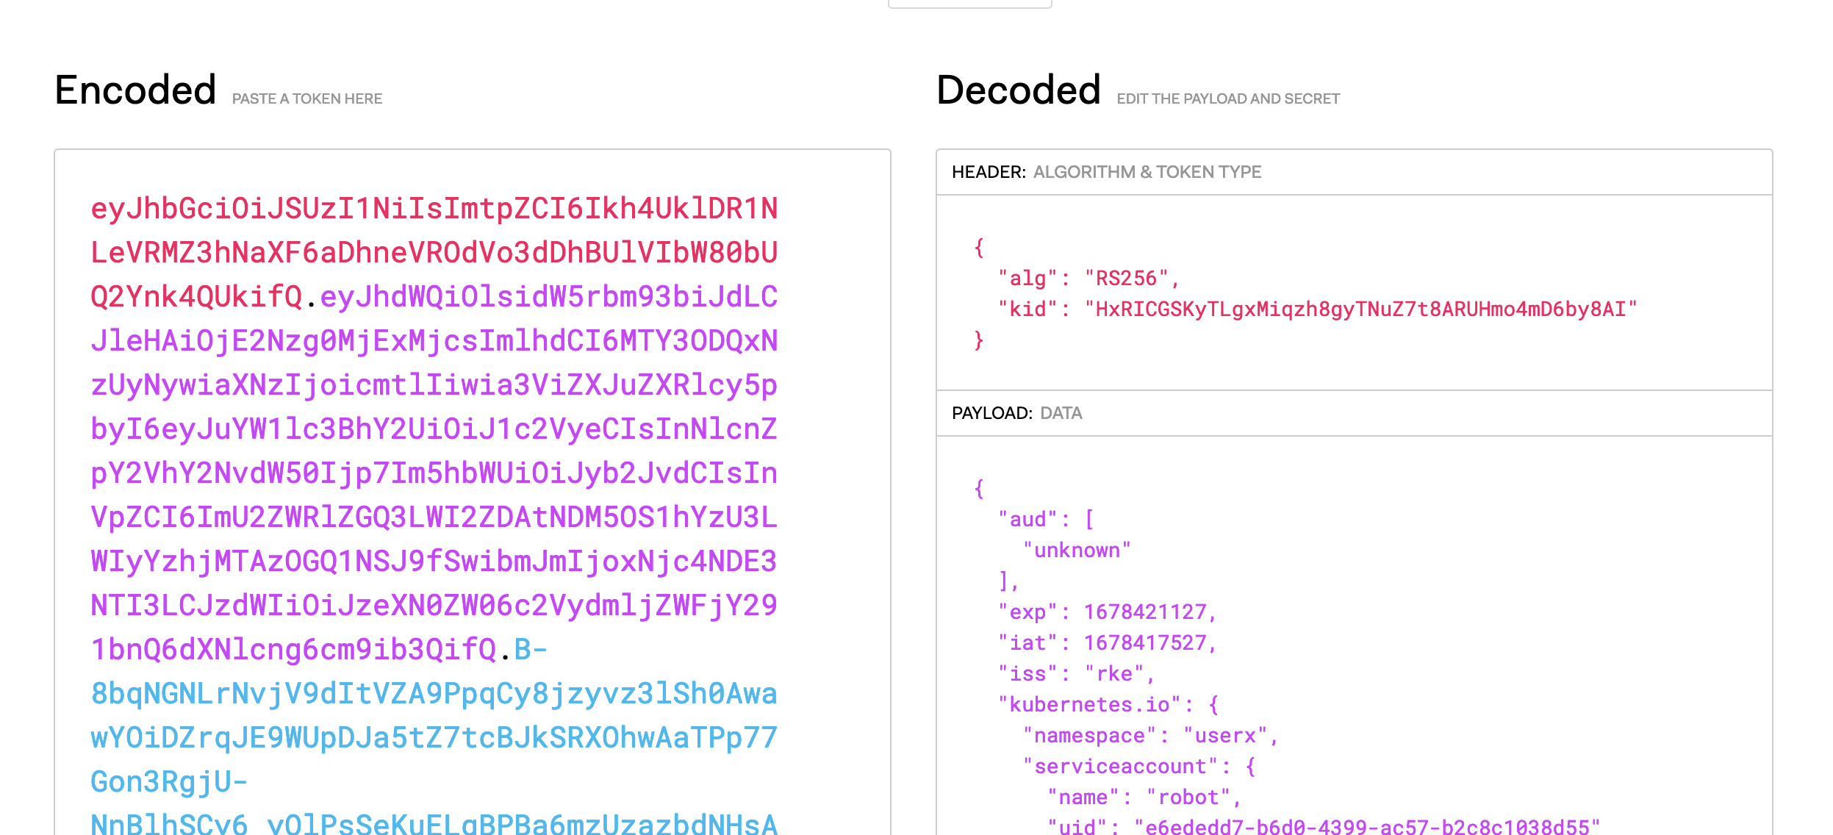
Task: Click the Encoded heading
Action: pos(136,90)
